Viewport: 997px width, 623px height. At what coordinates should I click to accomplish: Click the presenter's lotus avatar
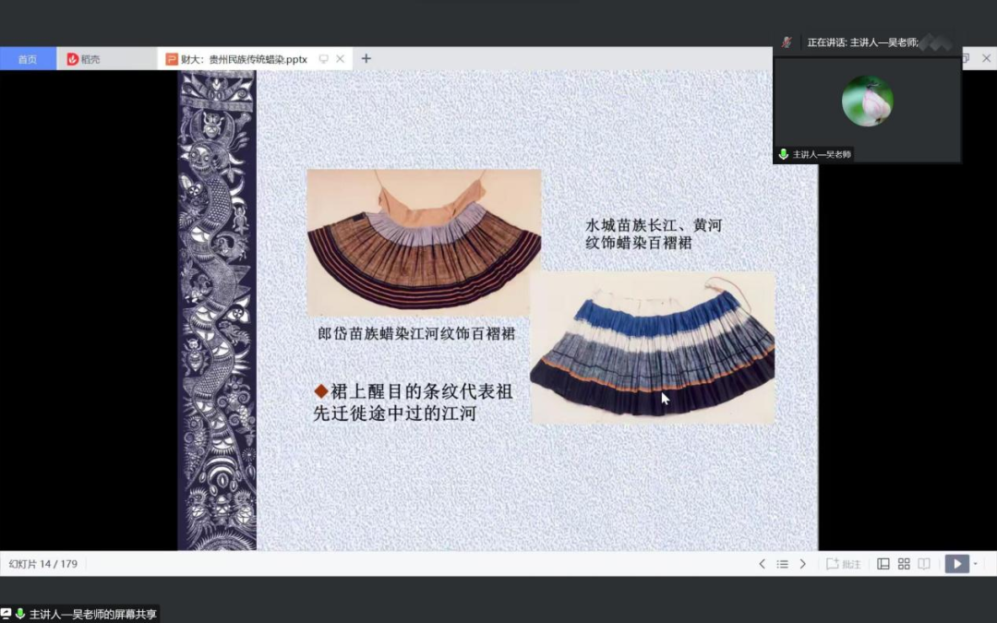click(867, 101)
